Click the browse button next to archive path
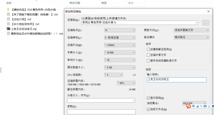214x115 pixels. click(205, 23)
